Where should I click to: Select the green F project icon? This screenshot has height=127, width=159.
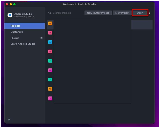tap(50, 61)
